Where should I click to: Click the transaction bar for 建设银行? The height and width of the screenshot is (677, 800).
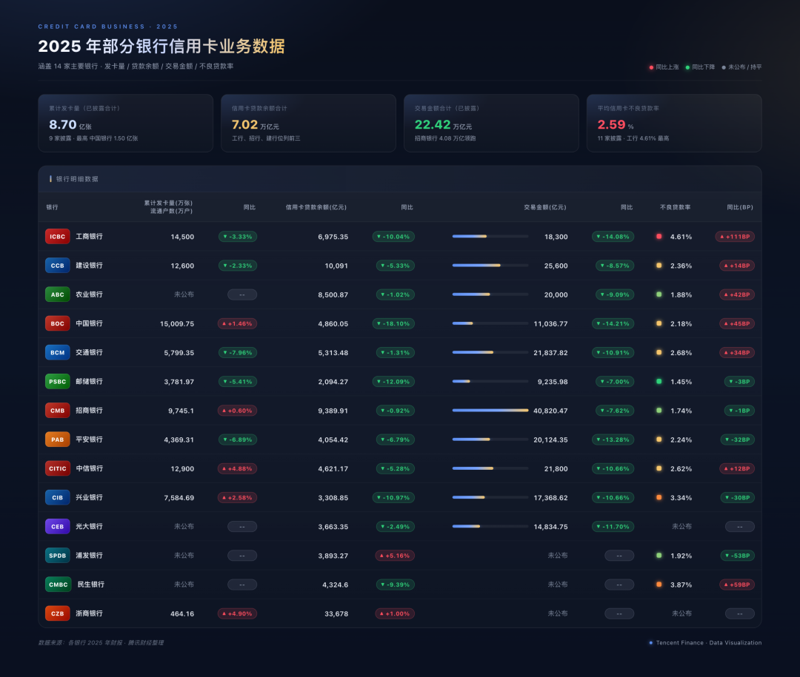[490, 266]
